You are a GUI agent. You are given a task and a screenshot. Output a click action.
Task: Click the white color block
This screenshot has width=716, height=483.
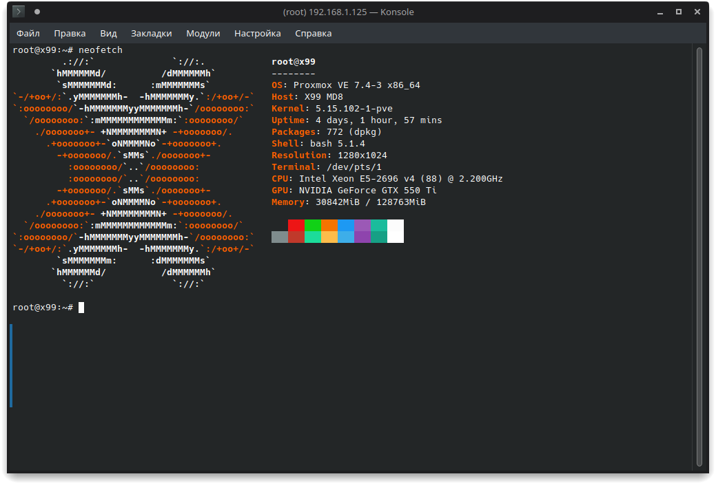(396, 230)
